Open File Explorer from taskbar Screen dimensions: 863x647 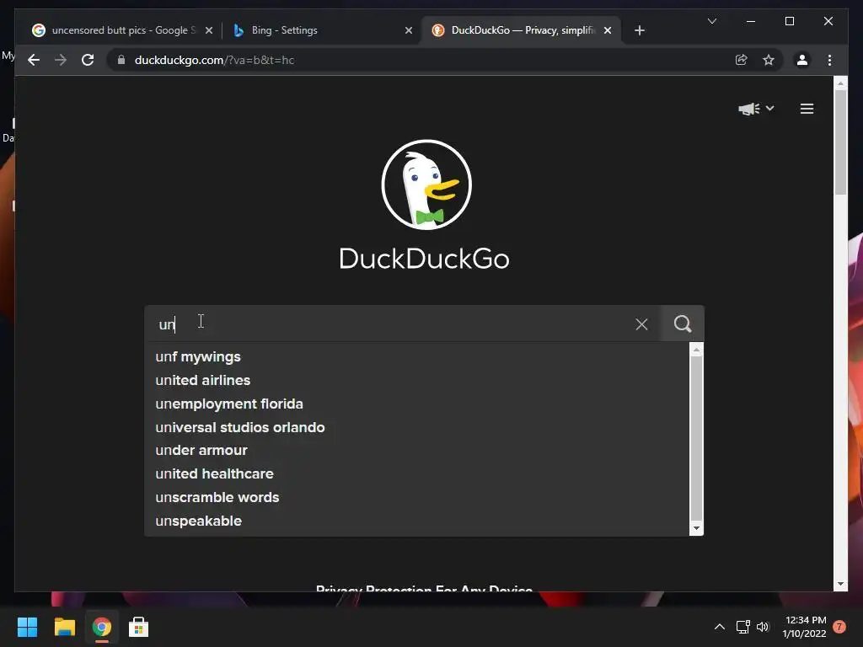tap(64, 627)
